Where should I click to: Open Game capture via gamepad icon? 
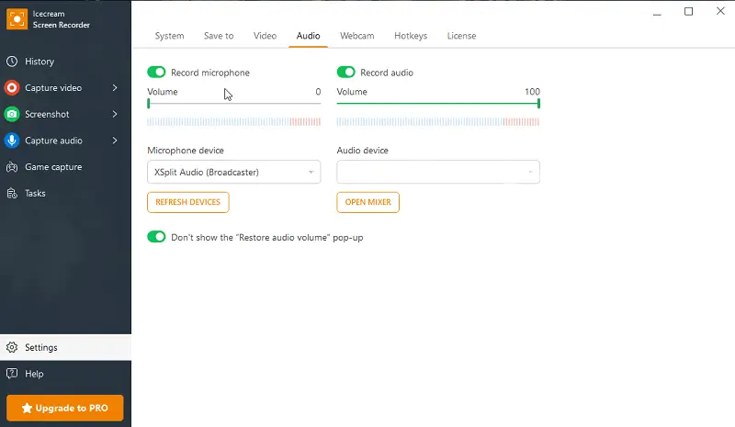tap(12, 167)
